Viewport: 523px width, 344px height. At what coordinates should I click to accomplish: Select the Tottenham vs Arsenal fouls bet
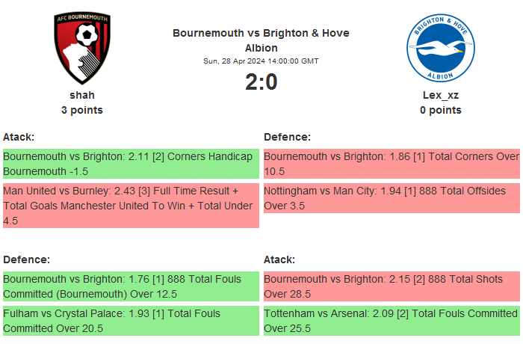point(392,321)
